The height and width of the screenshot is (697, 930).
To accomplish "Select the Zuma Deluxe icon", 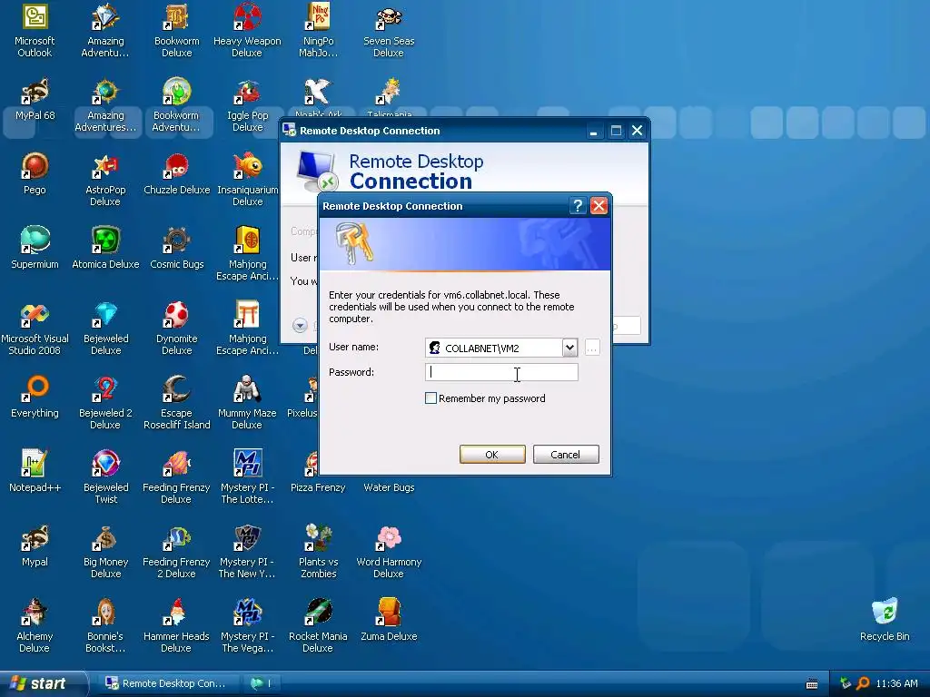I will [389, 621].
